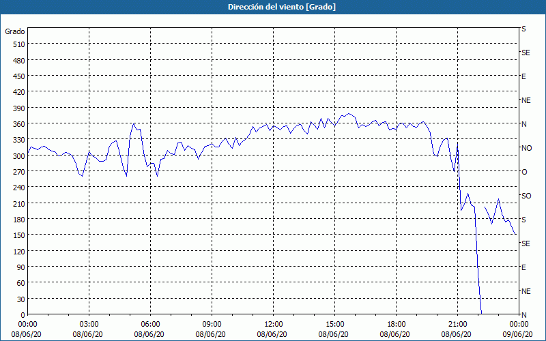The image size is (546, 341).
Task: Click the "SO" compass direction label
Action: pyautogui.click(x=526, y=196)
